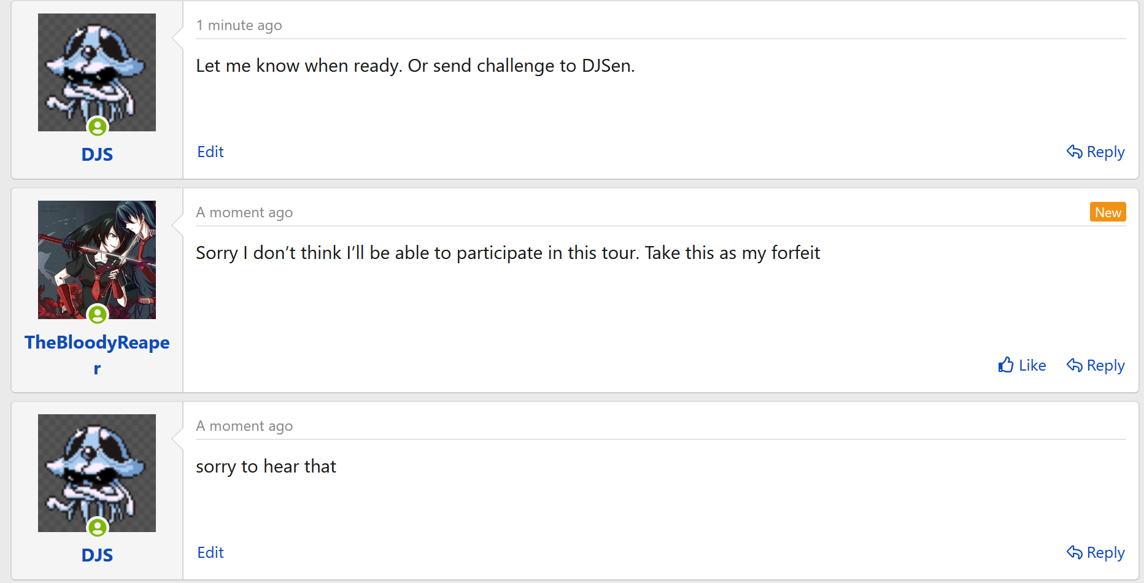Click the thumbs-up Like icon on TheBloodyReaper's post
This screenshot has width=1144, height=583.
[x=1005, y=365]
